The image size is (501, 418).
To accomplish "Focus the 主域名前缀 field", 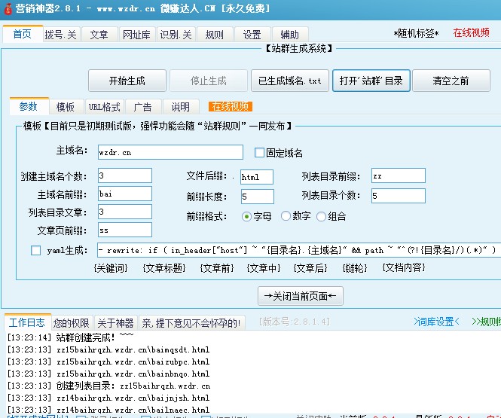I will click(125, 194).
